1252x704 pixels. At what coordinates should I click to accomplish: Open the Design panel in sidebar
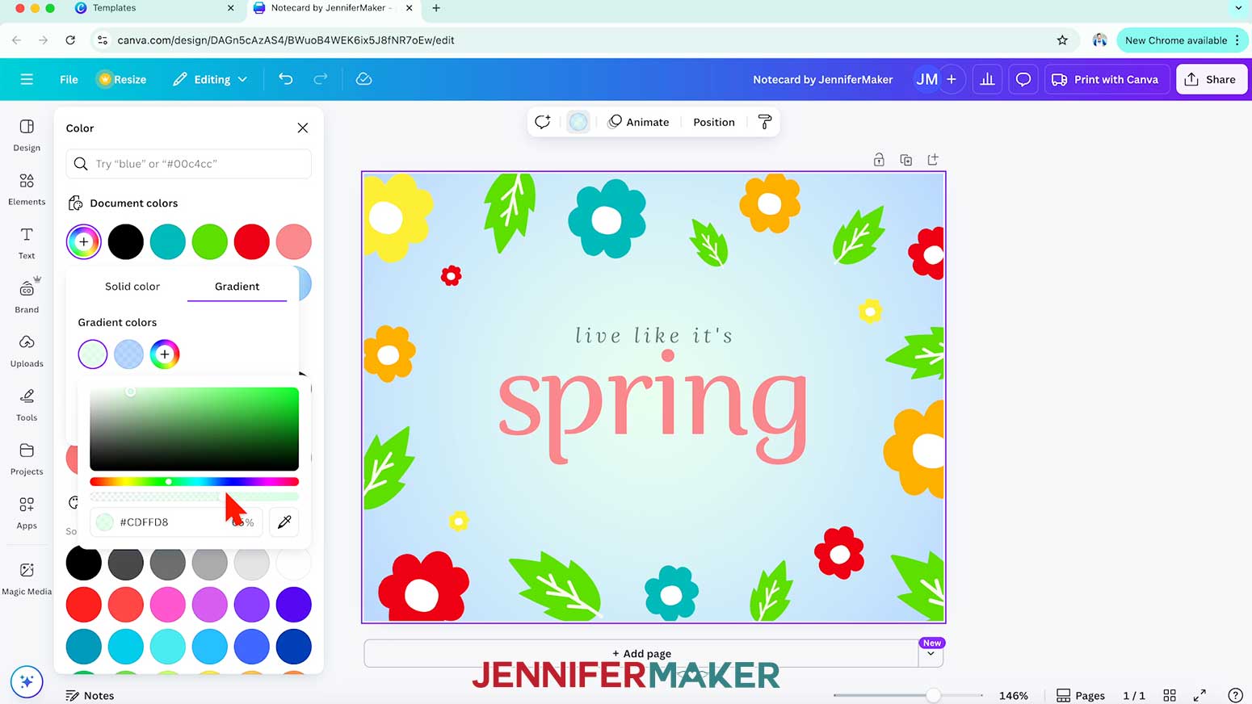tap(27, 135)
